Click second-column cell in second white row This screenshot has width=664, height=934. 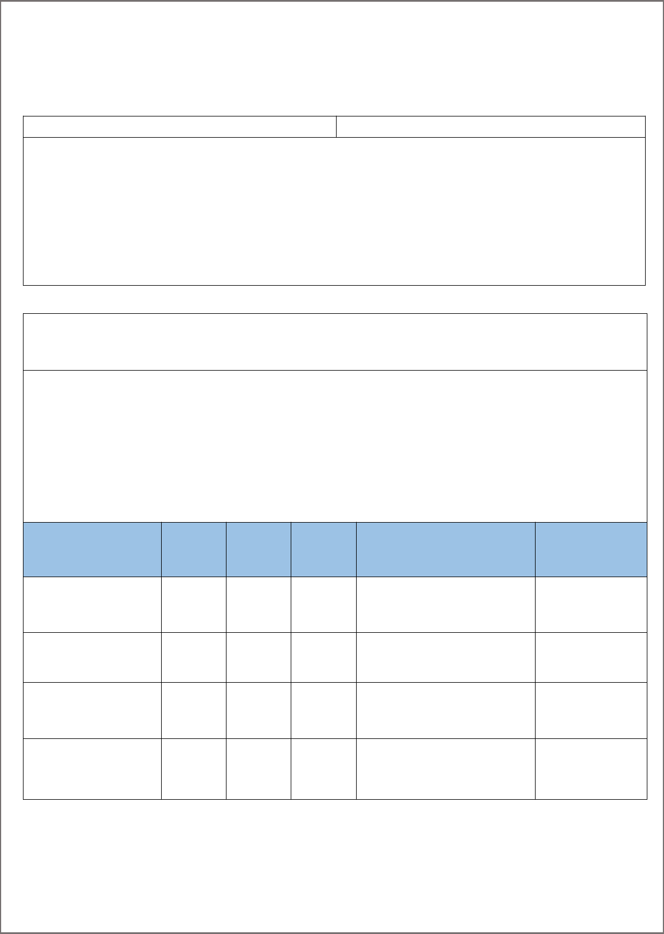194,657
